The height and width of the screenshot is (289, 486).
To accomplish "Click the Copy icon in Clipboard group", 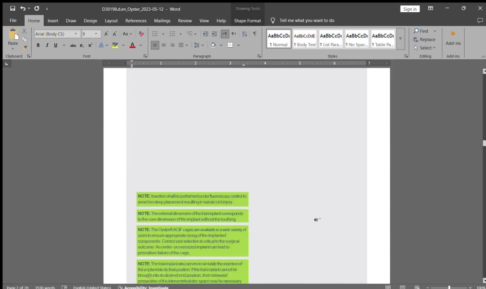I will click(x=24, y=39).
